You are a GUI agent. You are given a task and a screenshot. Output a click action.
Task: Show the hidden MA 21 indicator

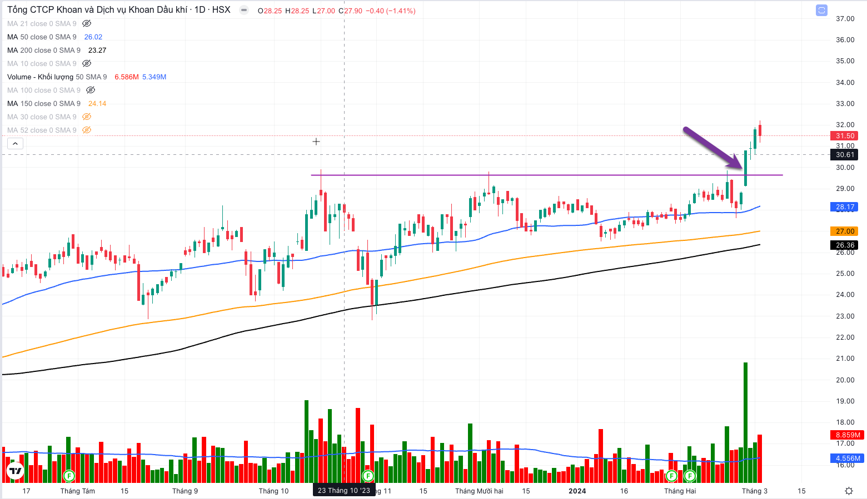87,23
